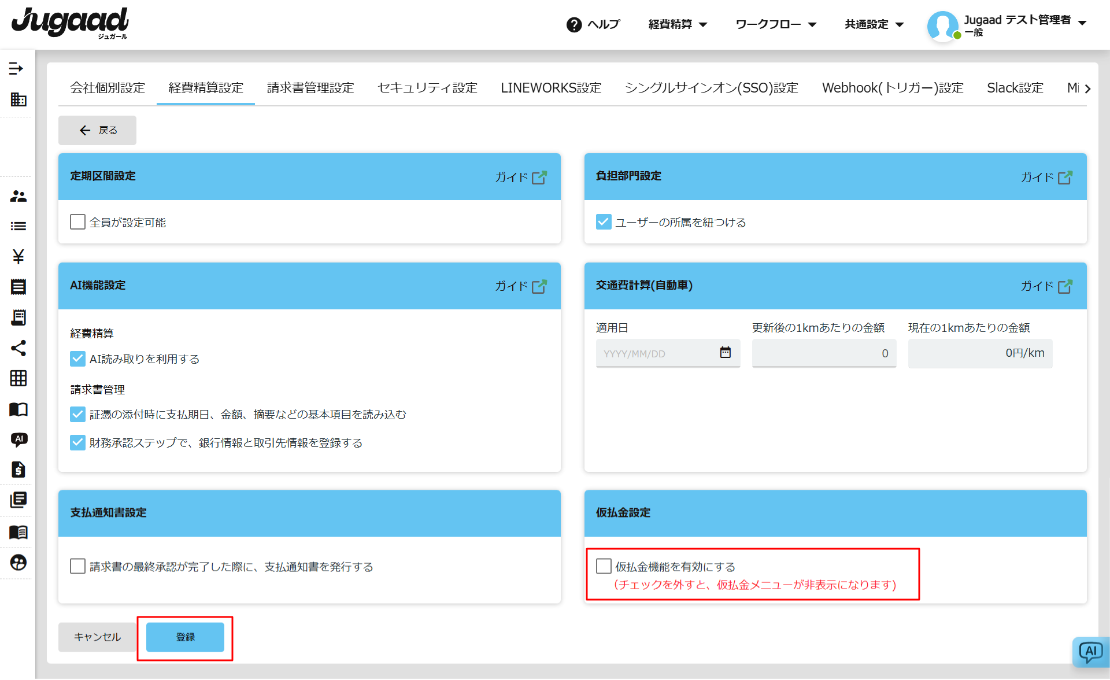Expand the 共通設定 dropdown menu
Image resolution: width=1110 pixels, height=680 pixels.
pyautogui.click(x=874, y=24)
